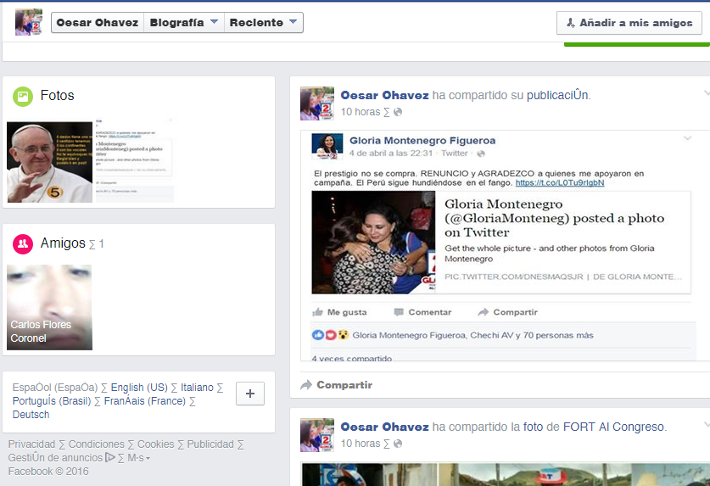Click the 4 de abril a las 22:31 timestamp
Viewport: 710px width, 486px height.
pyautogui.click(x=391, y=154)
